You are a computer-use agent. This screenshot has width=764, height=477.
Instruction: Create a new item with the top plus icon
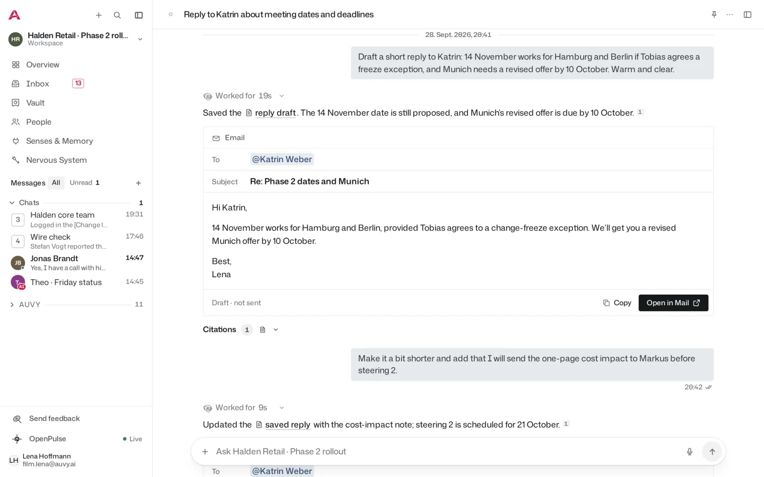point(99,15)
